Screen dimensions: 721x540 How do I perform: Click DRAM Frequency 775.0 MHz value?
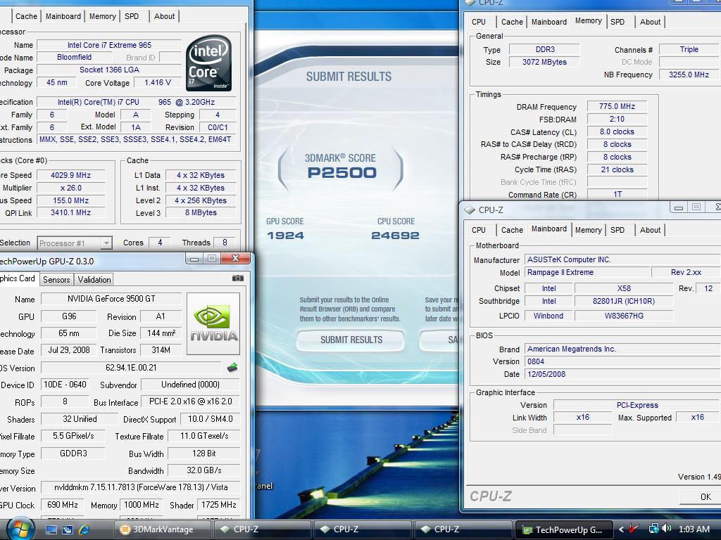click(617, 107)
